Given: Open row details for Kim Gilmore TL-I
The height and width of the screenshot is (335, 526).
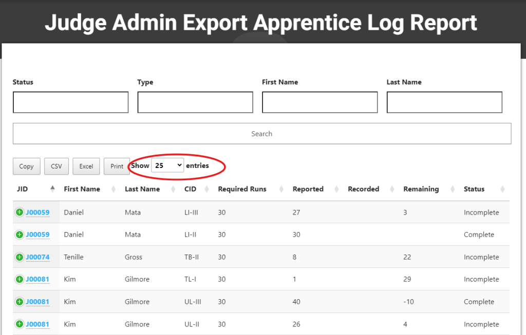Looking at the screenshot, I should 20,279.
